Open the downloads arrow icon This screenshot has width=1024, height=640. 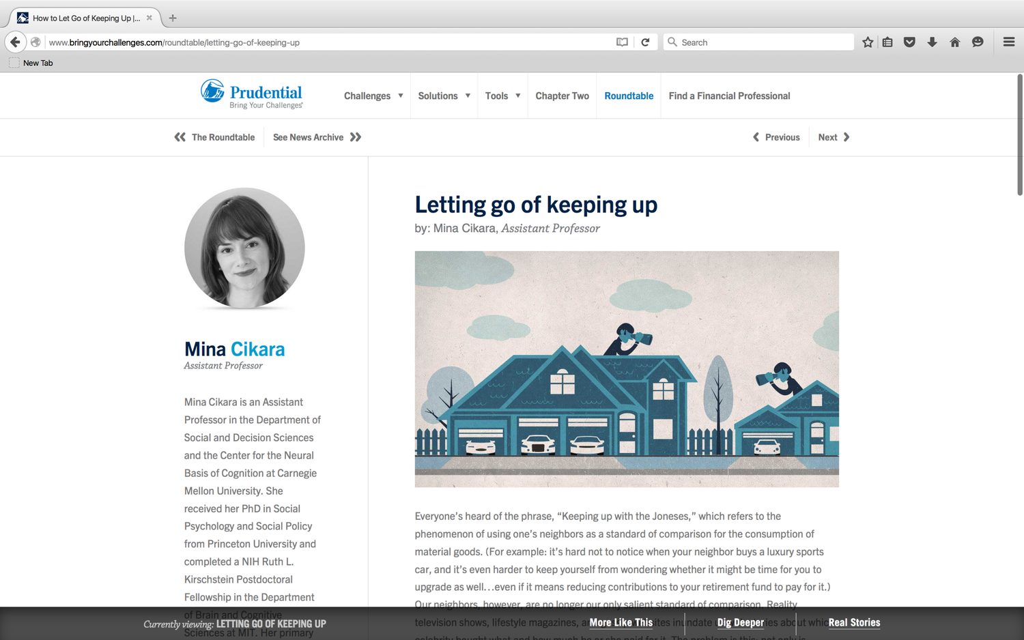coord(932,42)
